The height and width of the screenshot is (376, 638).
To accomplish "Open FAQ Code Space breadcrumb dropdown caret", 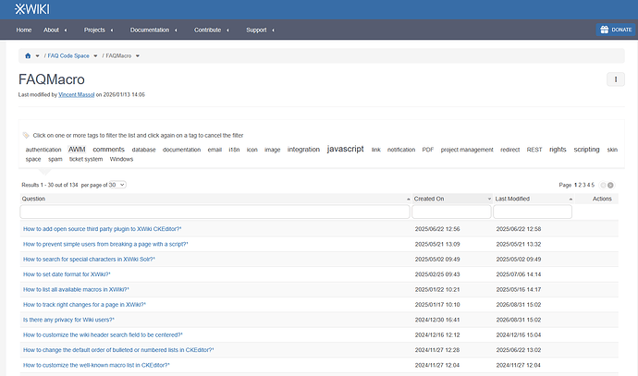I will click(95, 55).
